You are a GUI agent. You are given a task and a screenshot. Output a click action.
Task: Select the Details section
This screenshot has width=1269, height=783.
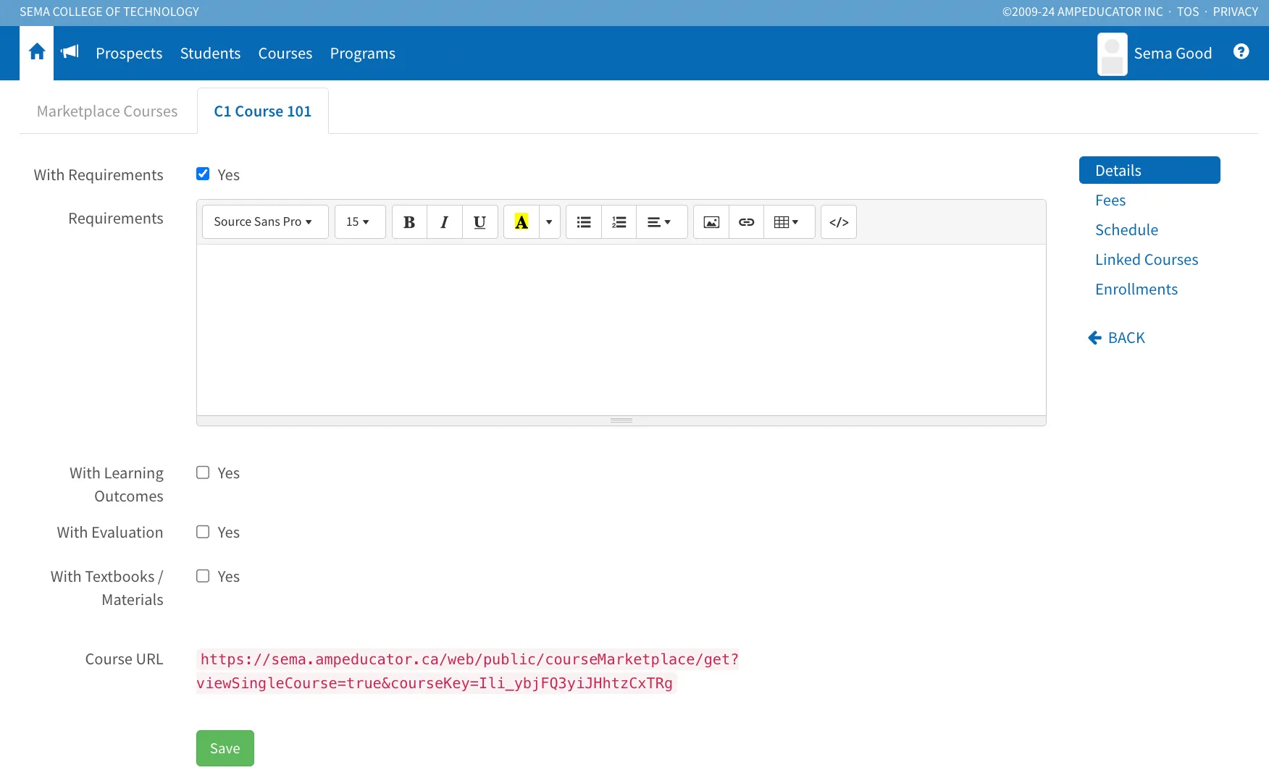coord(1149,170)
